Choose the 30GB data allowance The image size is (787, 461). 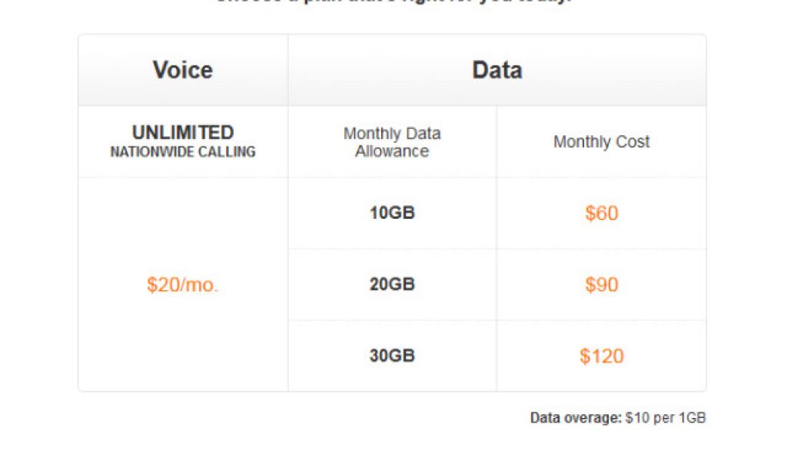[392, 356]
